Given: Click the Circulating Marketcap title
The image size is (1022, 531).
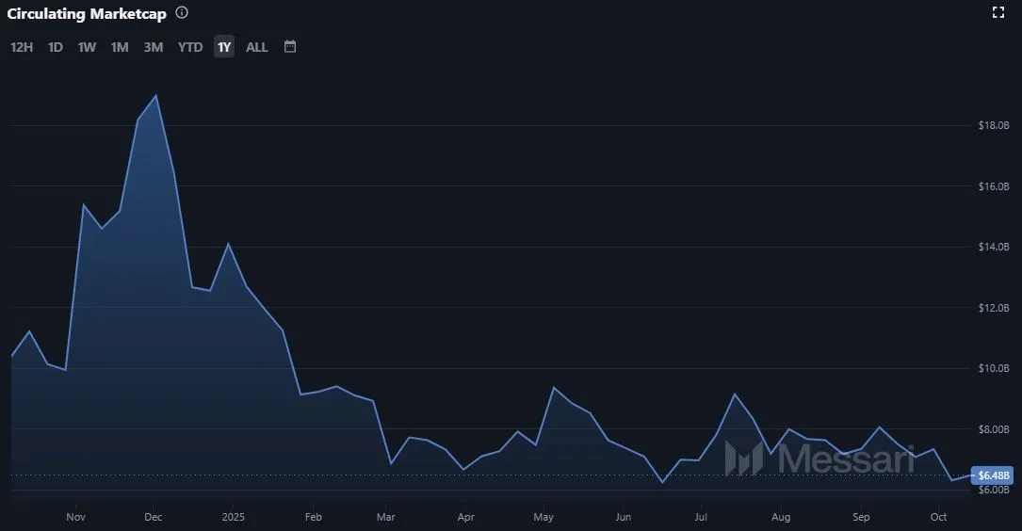Looking at the screenshot, I should tap(87, 13).
